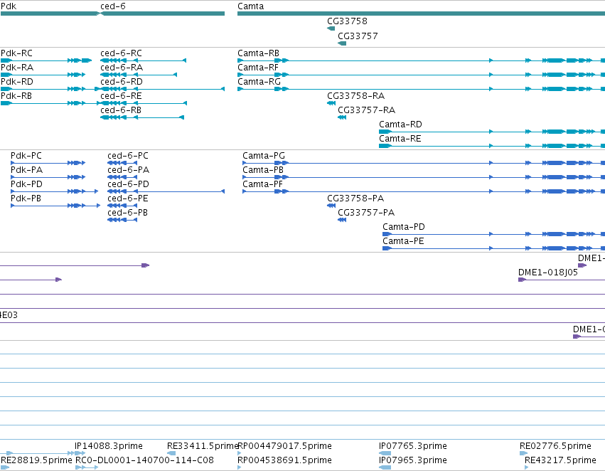Click the CG33758-RA transcript arrows
Screen dimensions: 605x471
point(331,103)
